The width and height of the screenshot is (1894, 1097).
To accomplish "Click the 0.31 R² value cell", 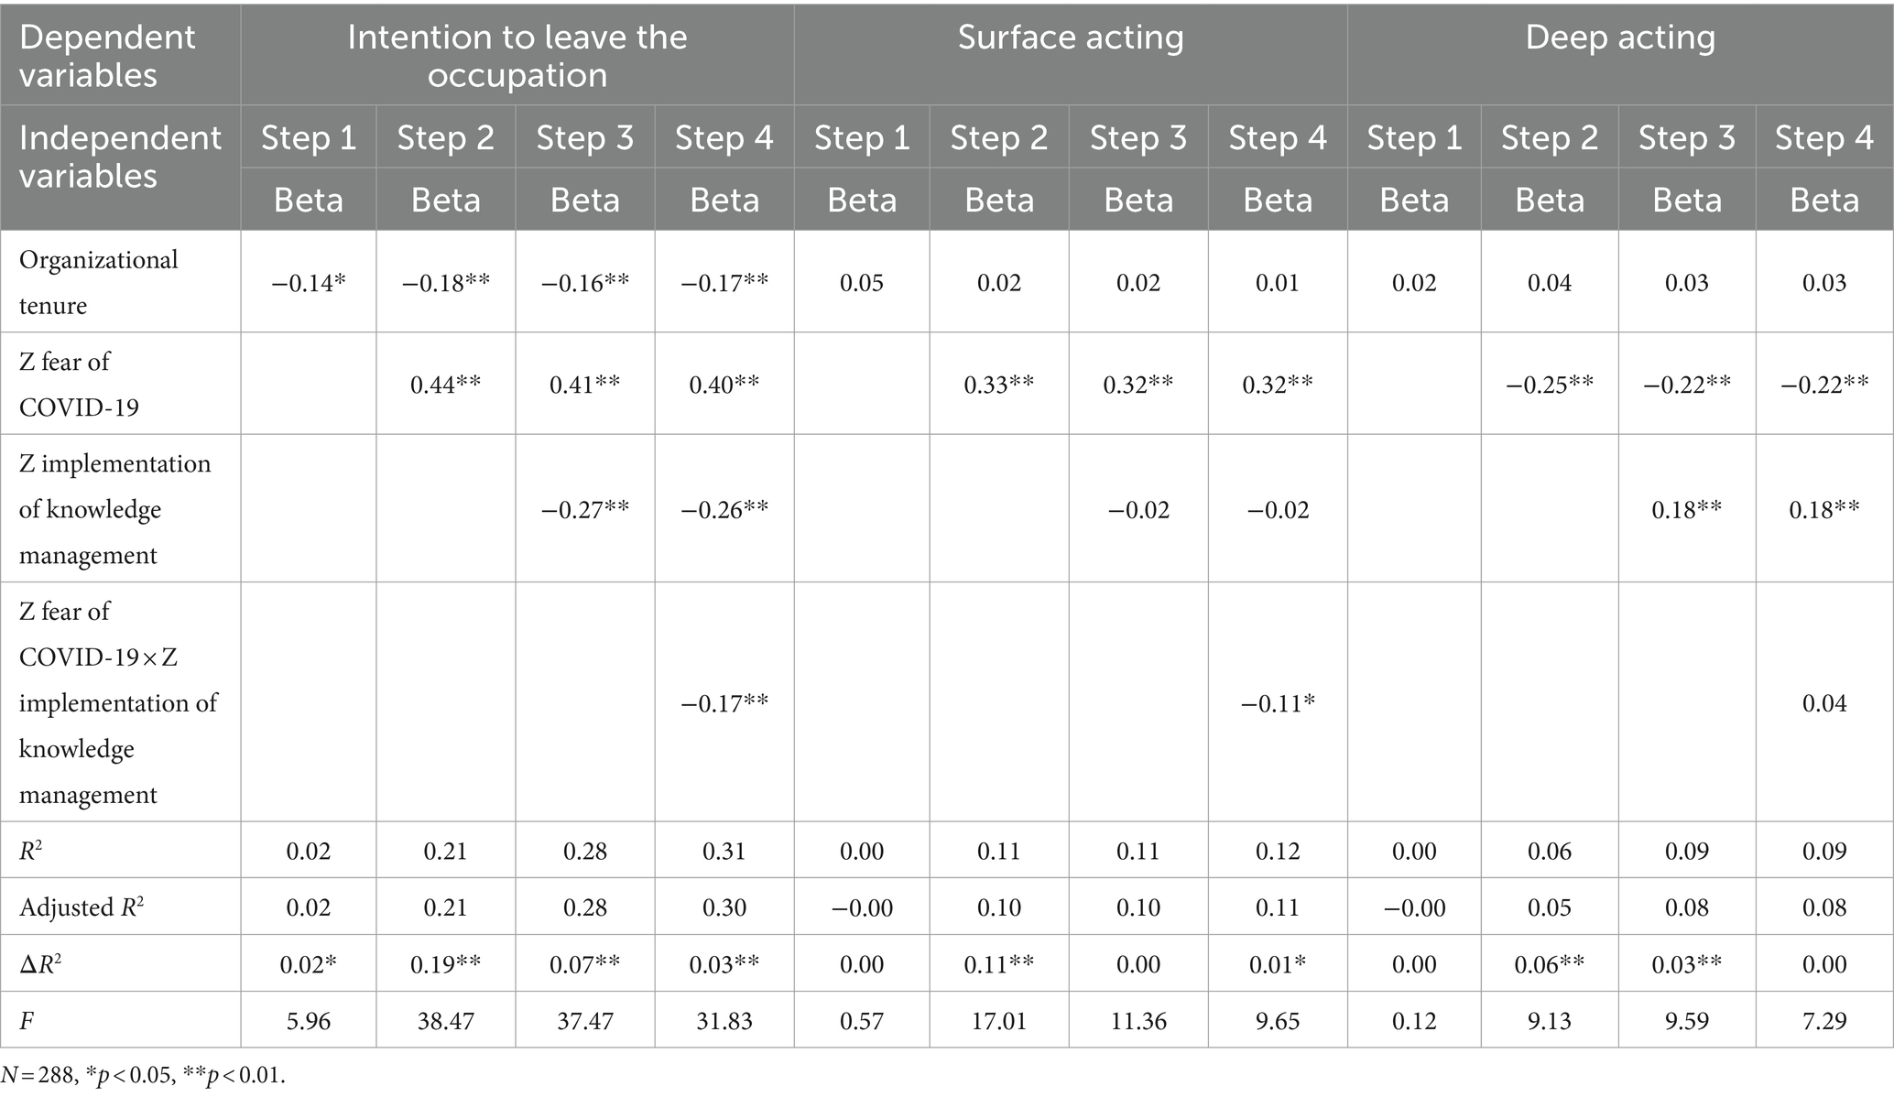I will (x=724, y=851).
